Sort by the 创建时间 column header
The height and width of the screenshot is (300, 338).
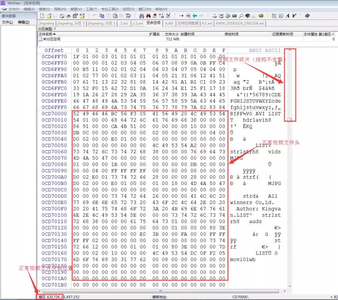[x=202, y=34]
